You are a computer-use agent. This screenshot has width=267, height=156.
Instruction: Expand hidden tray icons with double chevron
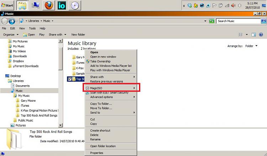[184, 6]
